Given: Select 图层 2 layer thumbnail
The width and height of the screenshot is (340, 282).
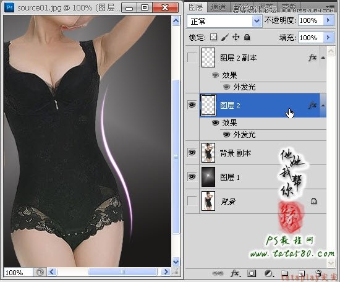Looking at the screenshot, I should (208, 105).
